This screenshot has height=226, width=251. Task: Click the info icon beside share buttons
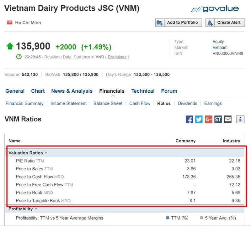click(240, 119)
